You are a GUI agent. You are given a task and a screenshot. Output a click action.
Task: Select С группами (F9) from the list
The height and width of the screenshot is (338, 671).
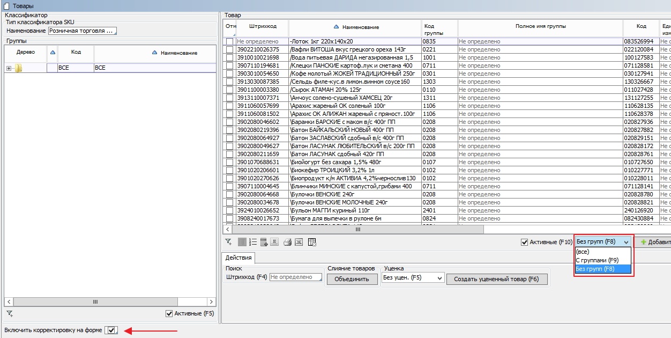click(x=597, y=260)
